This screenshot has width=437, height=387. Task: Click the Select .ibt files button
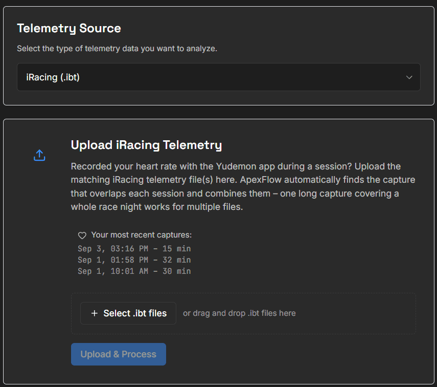click(x=128, y=313)
